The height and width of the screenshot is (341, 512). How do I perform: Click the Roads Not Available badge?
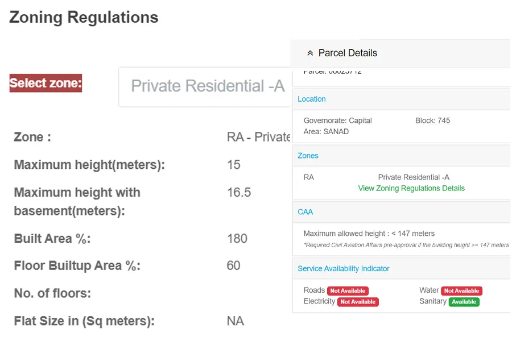[x=348, y=291]
